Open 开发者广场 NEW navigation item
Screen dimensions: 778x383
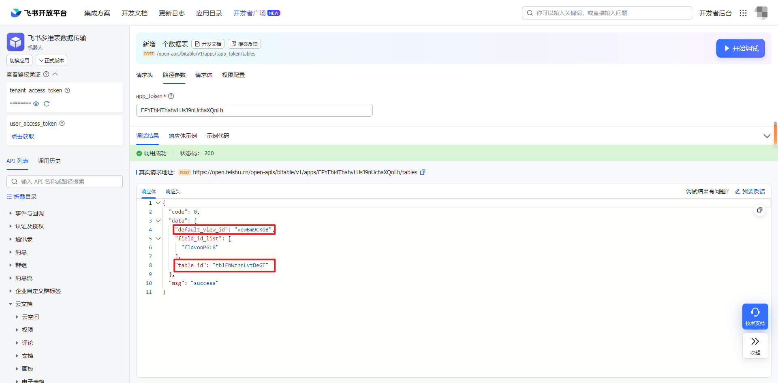pyautogui.click(x=256, y=13)
